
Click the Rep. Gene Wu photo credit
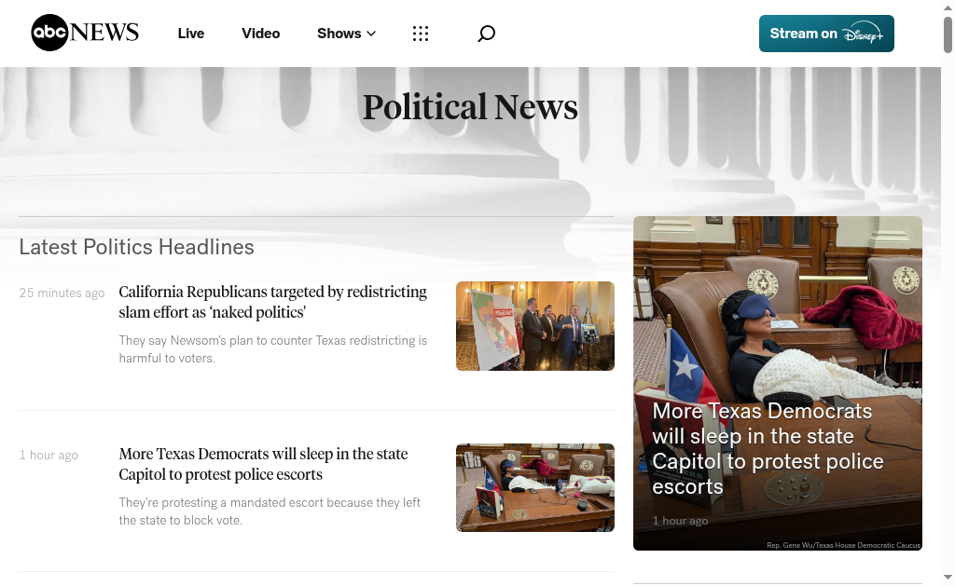tap(843, 545)
